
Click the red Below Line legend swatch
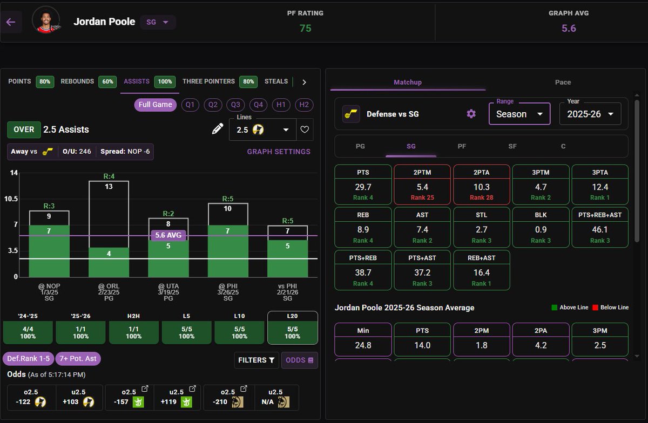coord(596,308)
